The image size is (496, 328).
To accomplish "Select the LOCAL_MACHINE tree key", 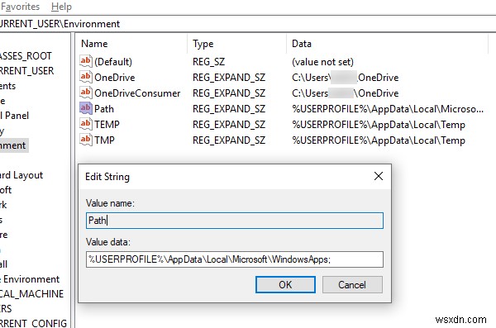I will pyautogui.click(x=31, y=294).
